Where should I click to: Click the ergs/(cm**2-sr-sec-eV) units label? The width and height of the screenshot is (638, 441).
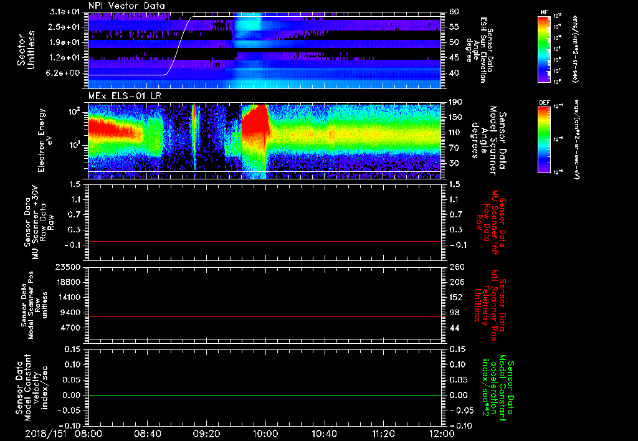coord(577,140)
